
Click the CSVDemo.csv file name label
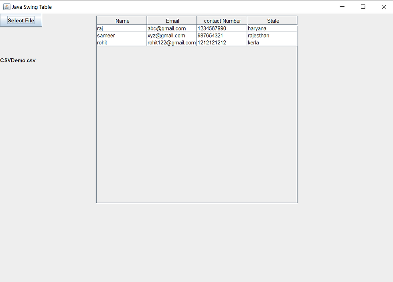(x=18, y=60)
